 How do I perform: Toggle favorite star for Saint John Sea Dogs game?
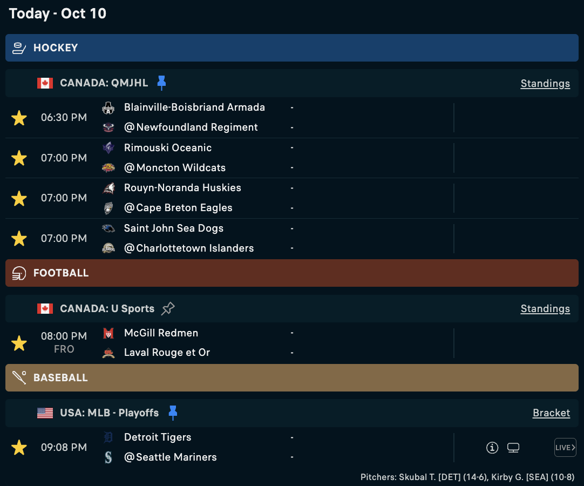click(x=19, y=239)
